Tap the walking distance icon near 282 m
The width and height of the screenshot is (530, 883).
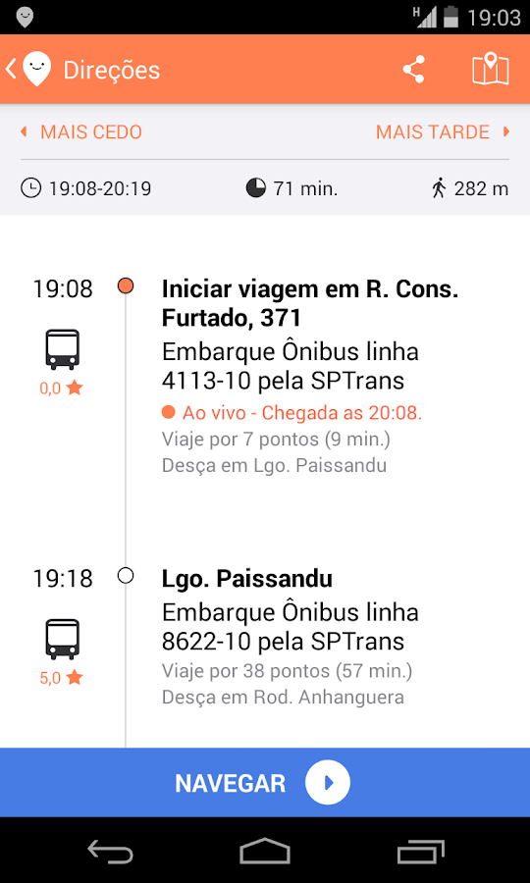(439, 188)
